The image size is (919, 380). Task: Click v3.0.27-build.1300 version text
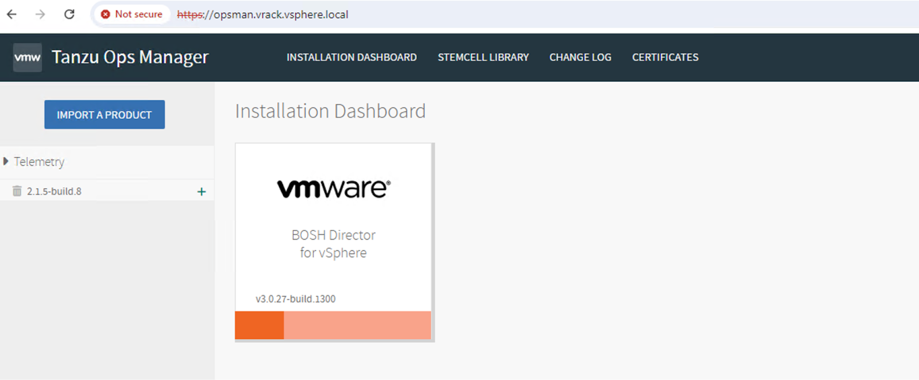pos(295,299)
